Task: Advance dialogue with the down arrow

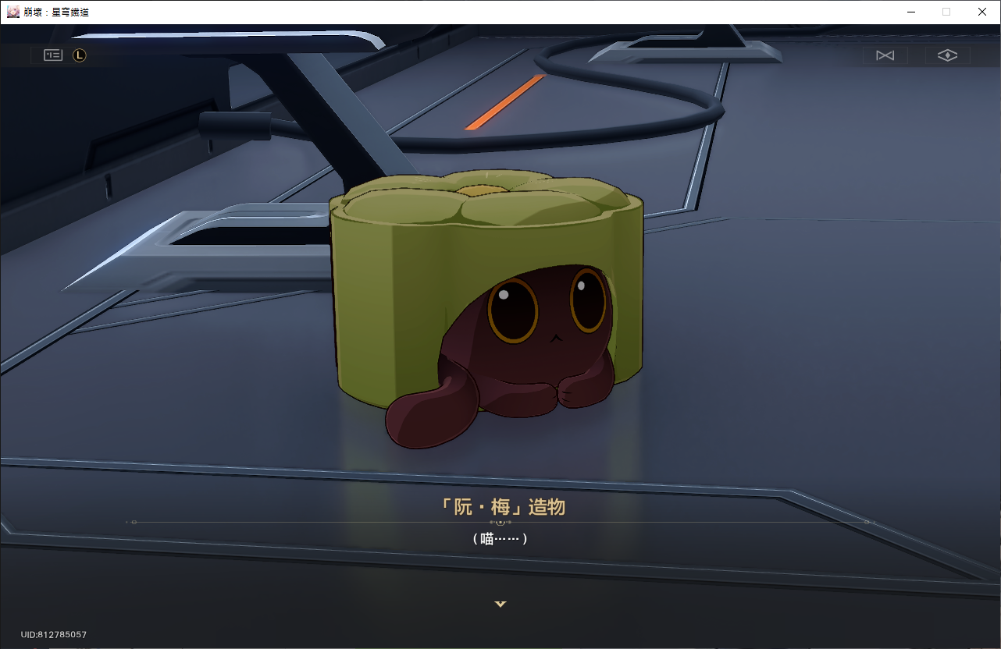Action: [x=500, y=604]
